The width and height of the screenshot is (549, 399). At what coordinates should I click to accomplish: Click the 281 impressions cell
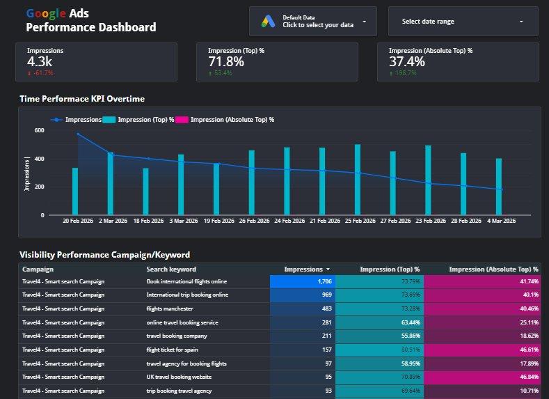303,322
